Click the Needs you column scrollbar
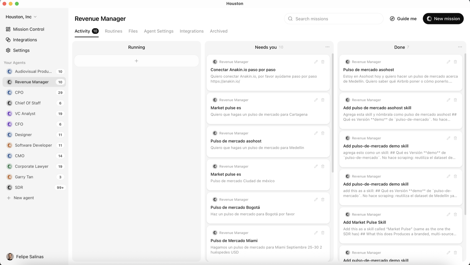Screen dimensions: 470x265 pyautogui.click(x=333, y=113)
